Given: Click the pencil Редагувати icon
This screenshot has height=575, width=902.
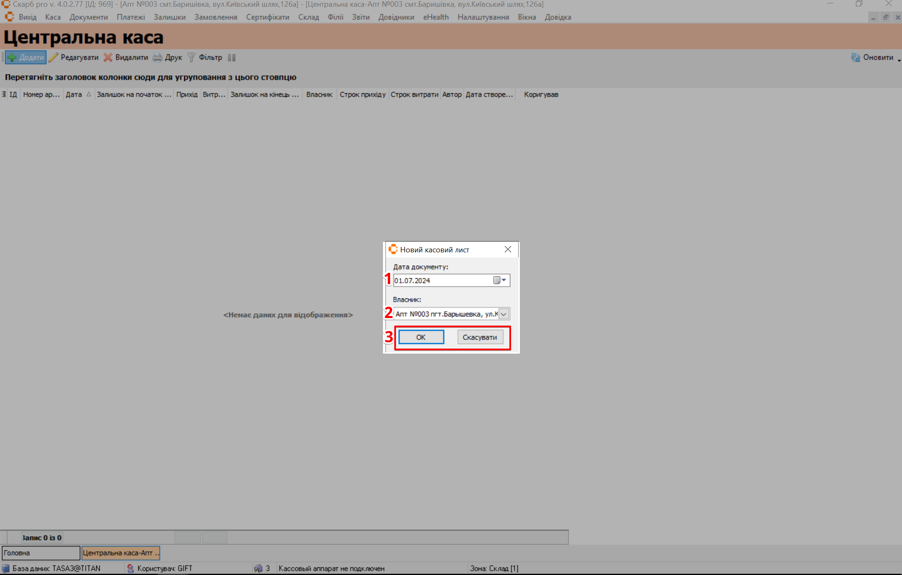Looking at the screenshot, I should click(x=53, y=57).
